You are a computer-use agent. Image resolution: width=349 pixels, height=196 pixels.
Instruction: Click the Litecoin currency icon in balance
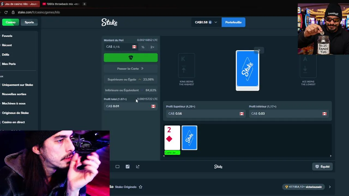[x=210, y=22]
